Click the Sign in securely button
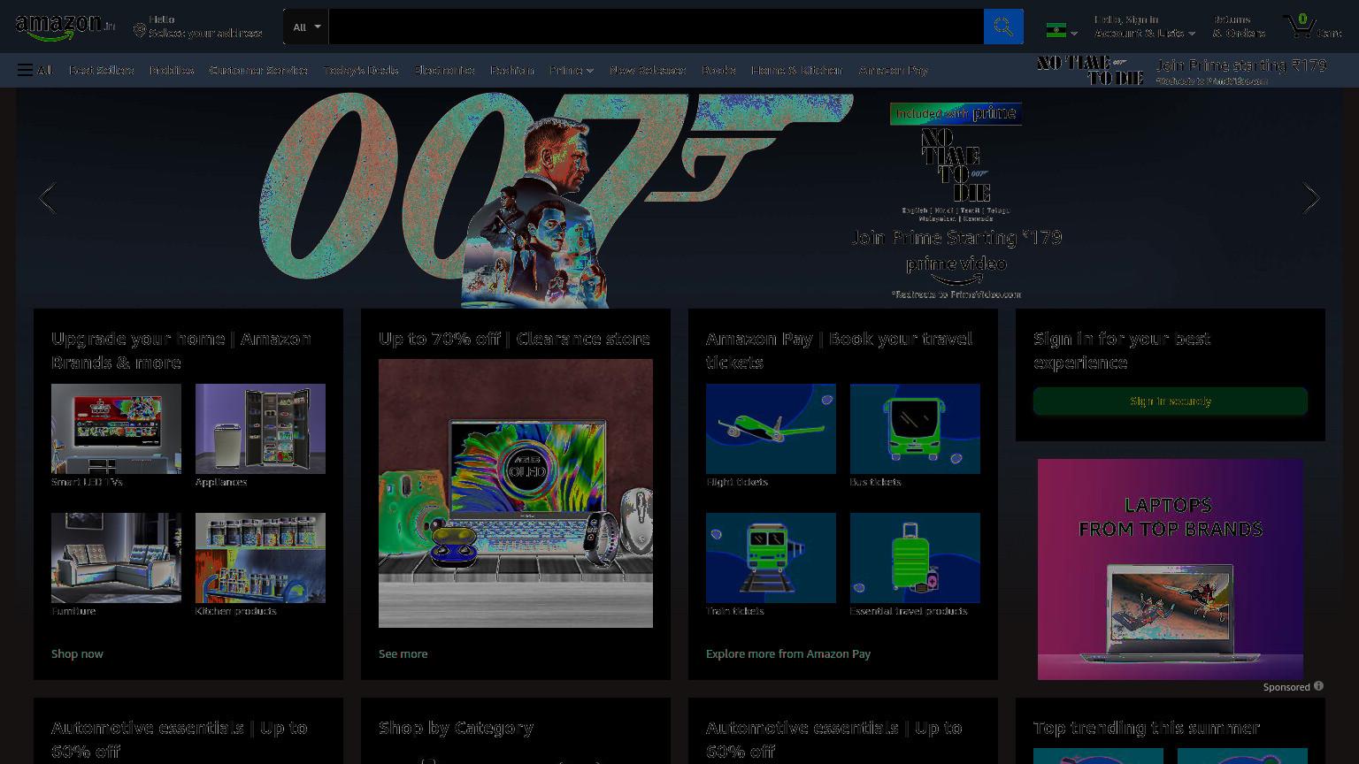Viewport: 1359px width, 764px height. click(x=1171, y=401)
